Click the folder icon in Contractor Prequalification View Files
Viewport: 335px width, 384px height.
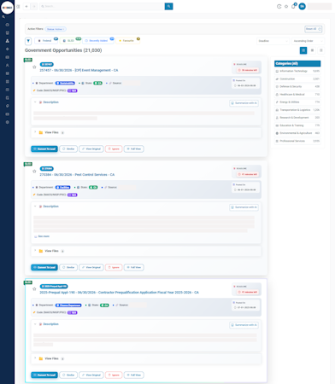click(41, 358)
